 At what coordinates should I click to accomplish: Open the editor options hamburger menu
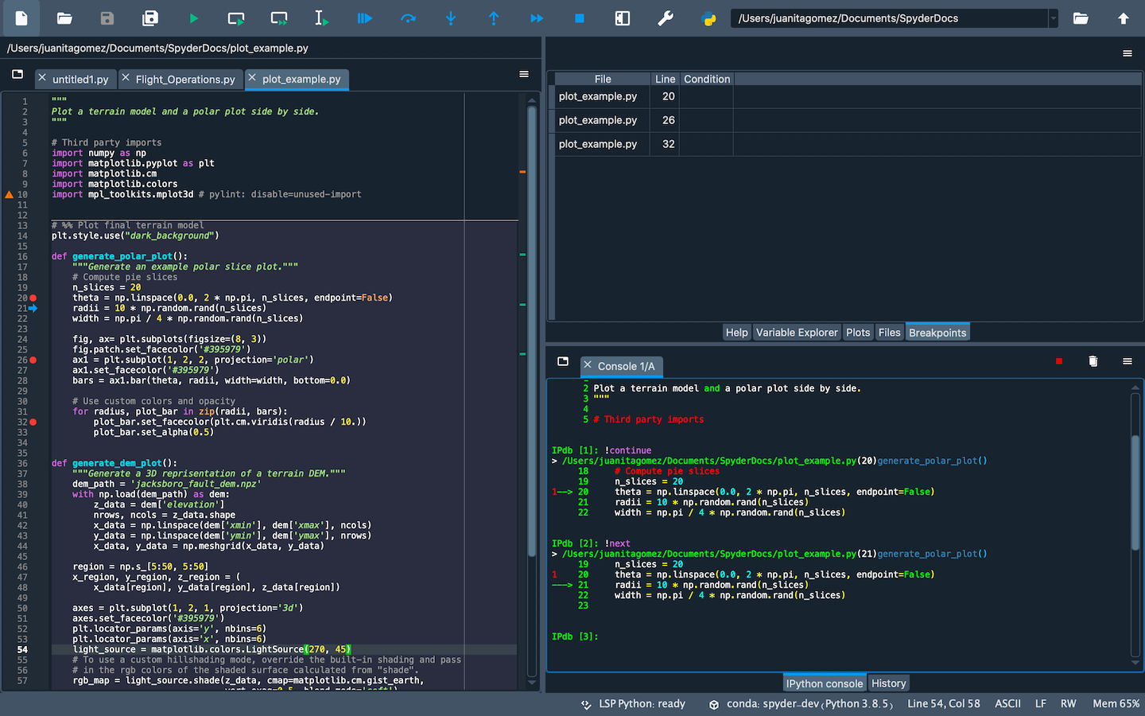tap(524, 73)
